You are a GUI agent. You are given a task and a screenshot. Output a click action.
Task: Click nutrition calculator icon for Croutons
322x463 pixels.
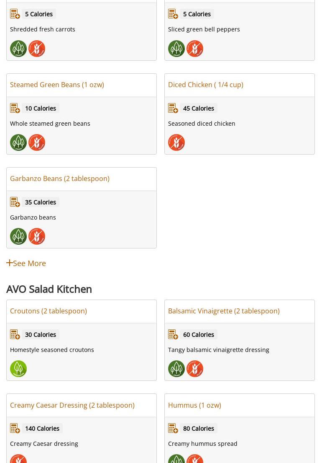click(x=15, y=334)
